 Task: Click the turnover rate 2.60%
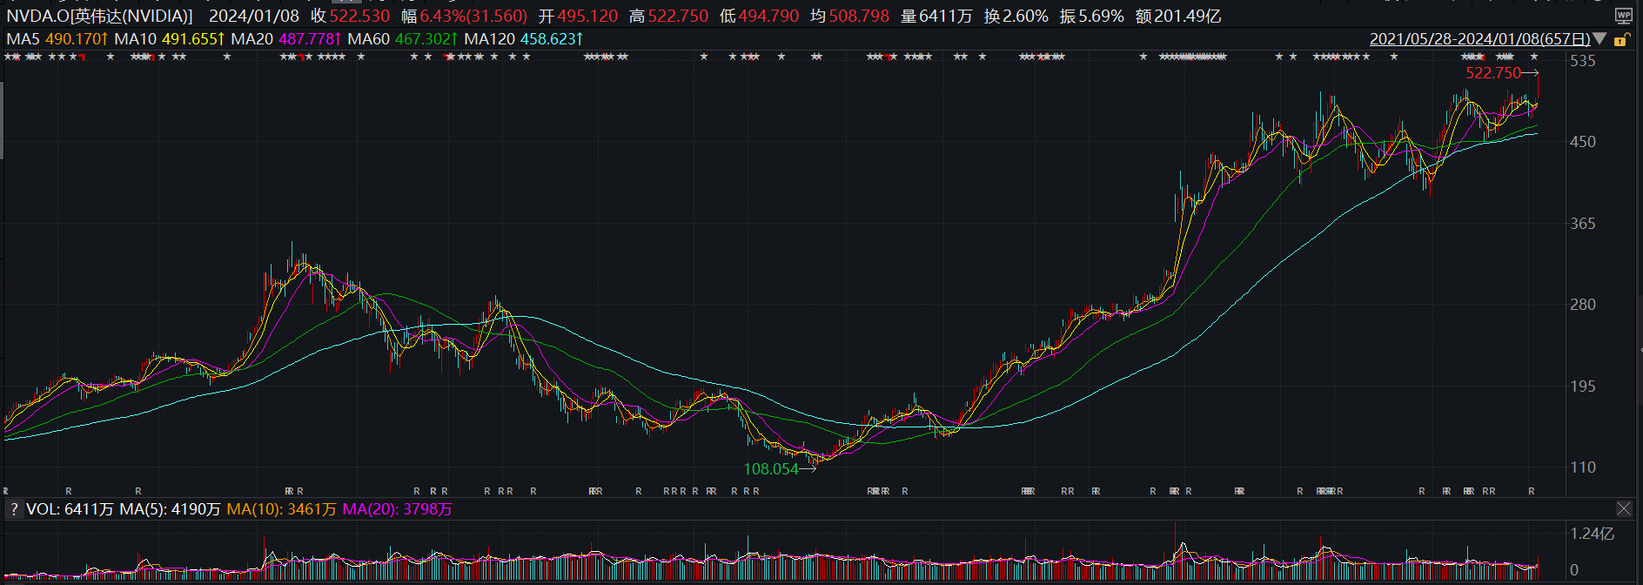pos(1025,17)
